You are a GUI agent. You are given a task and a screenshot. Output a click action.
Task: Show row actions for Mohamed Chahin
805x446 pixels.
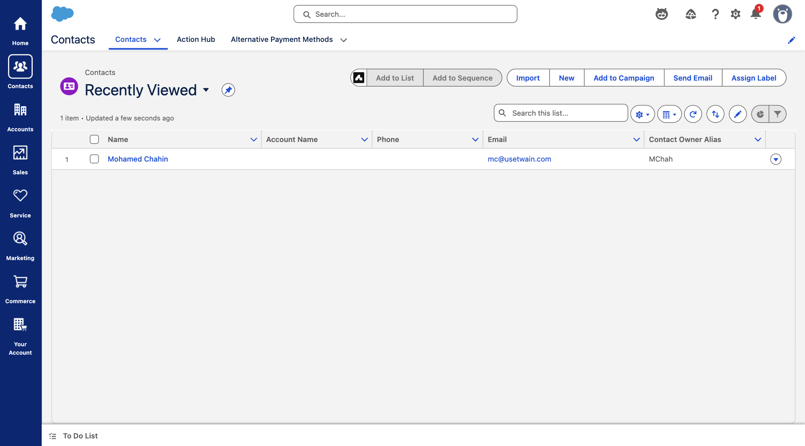[x=776, y=159]
